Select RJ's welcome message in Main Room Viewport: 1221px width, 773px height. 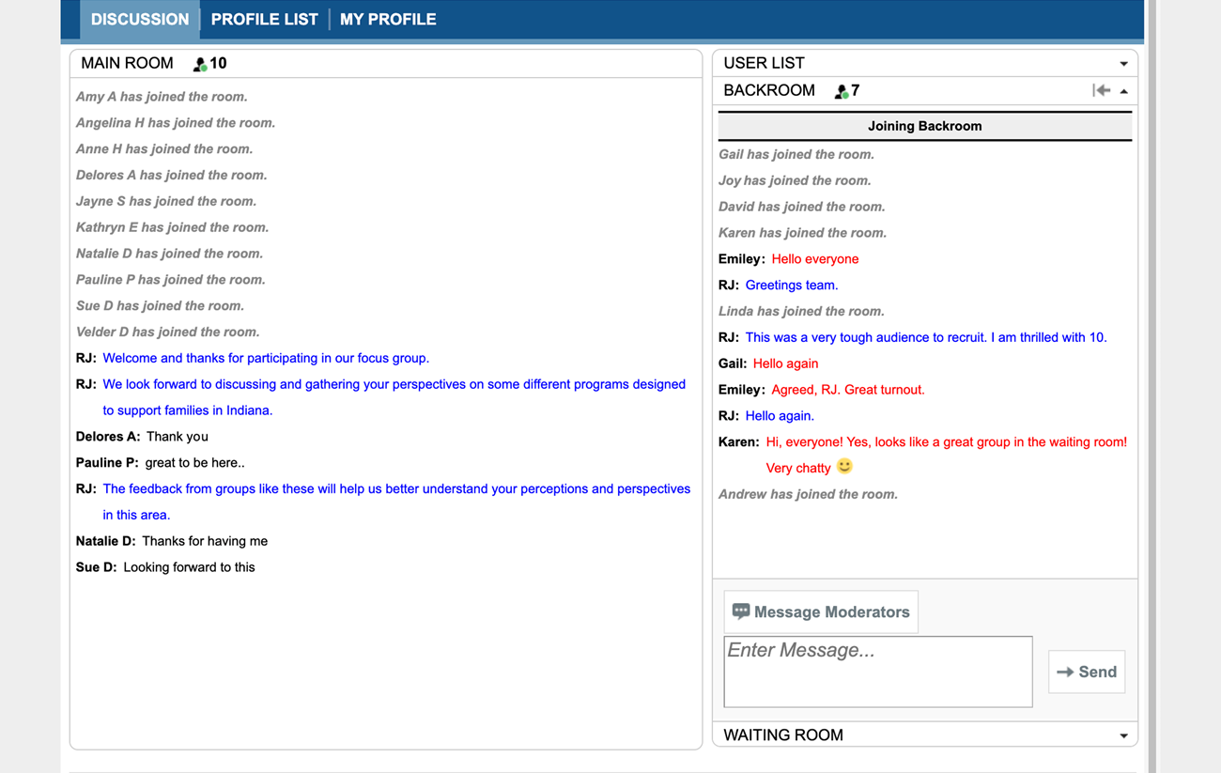click(x=266, y=358)
